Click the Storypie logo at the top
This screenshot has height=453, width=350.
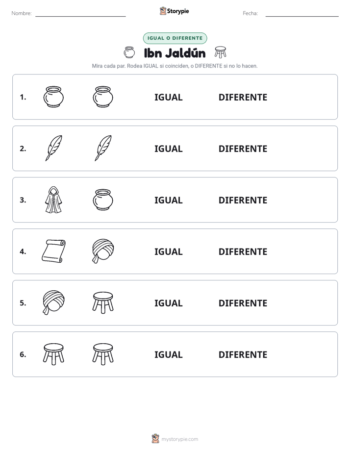[x=175, y=11]
